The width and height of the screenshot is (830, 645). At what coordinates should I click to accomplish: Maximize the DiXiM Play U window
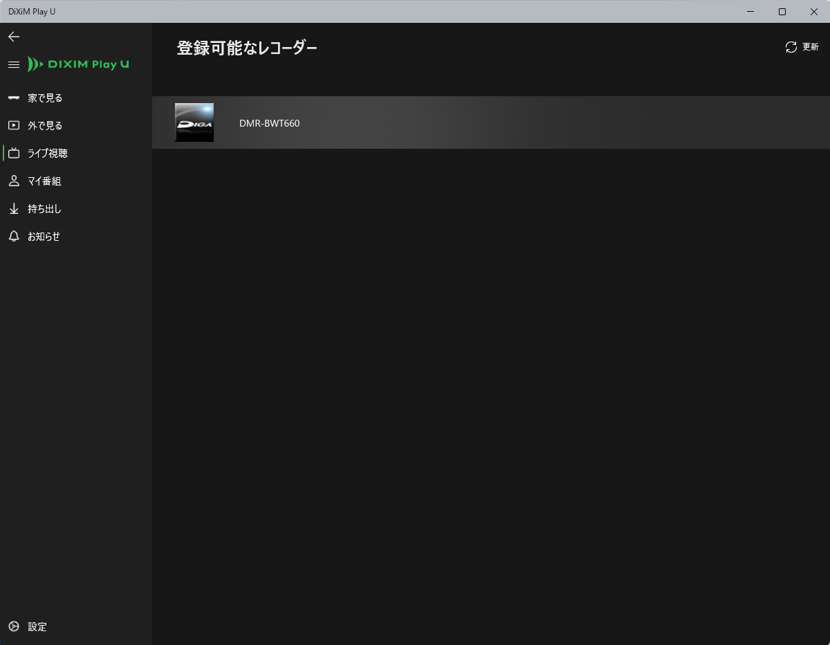coord(782,12)
